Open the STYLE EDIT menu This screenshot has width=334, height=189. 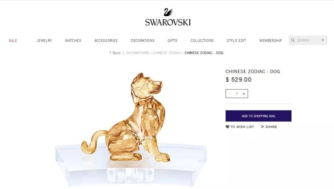coord(237,41)
